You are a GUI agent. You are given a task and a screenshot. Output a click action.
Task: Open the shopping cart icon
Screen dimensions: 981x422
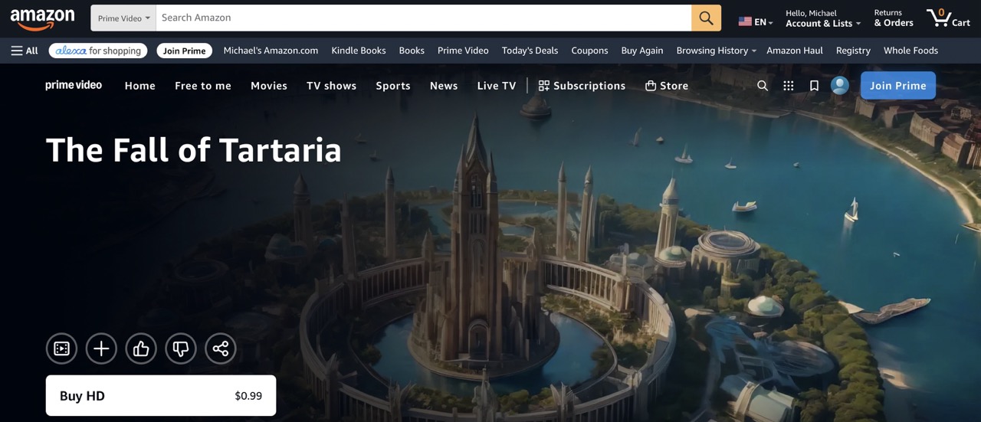948,18
